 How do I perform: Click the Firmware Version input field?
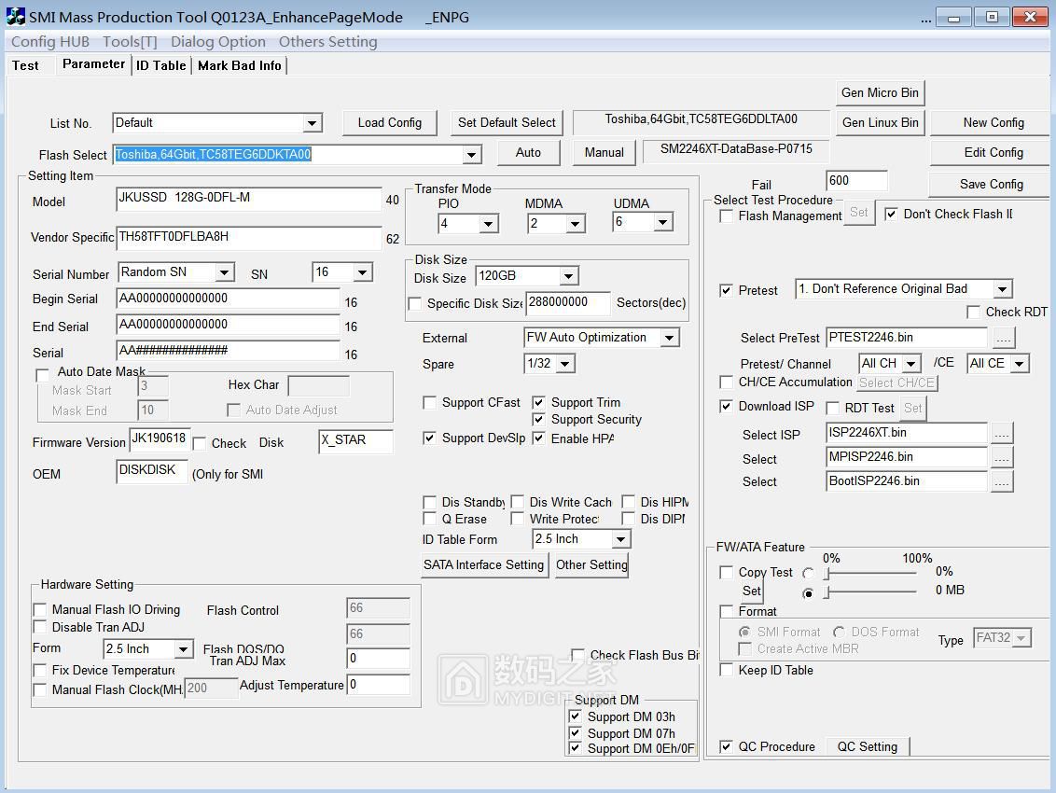[x=159, y=439]
